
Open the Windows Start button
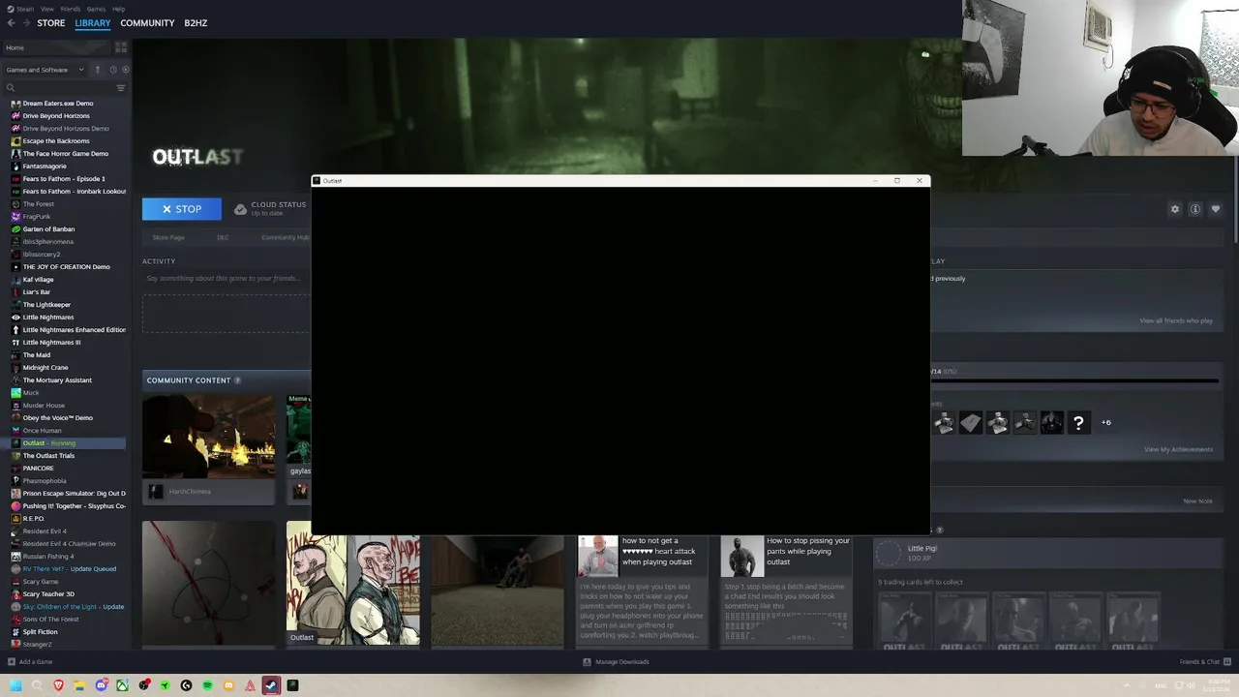(x=15, y=685)
